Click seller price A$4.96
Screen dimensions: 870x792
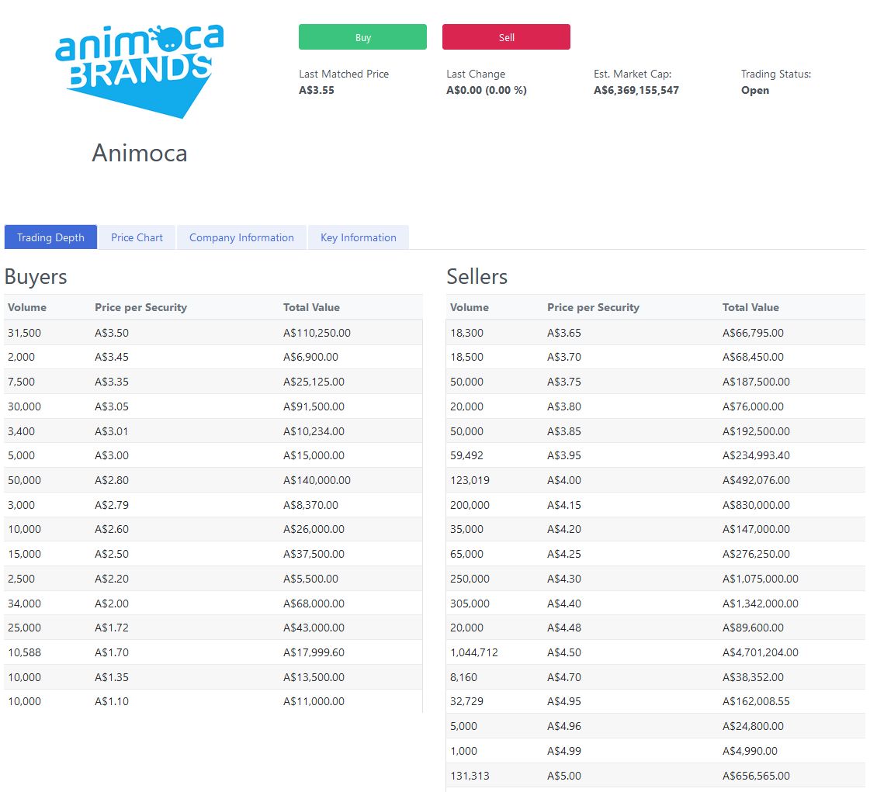point(564,726)
